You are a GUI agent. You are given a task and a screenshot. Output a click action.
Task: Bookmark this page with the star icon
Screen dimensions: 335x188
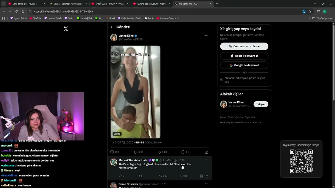(310, 11)
